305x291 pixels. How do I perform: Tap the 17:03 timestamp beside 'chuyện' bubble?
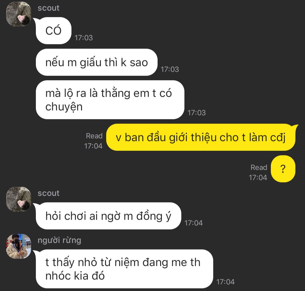(197, 113)
